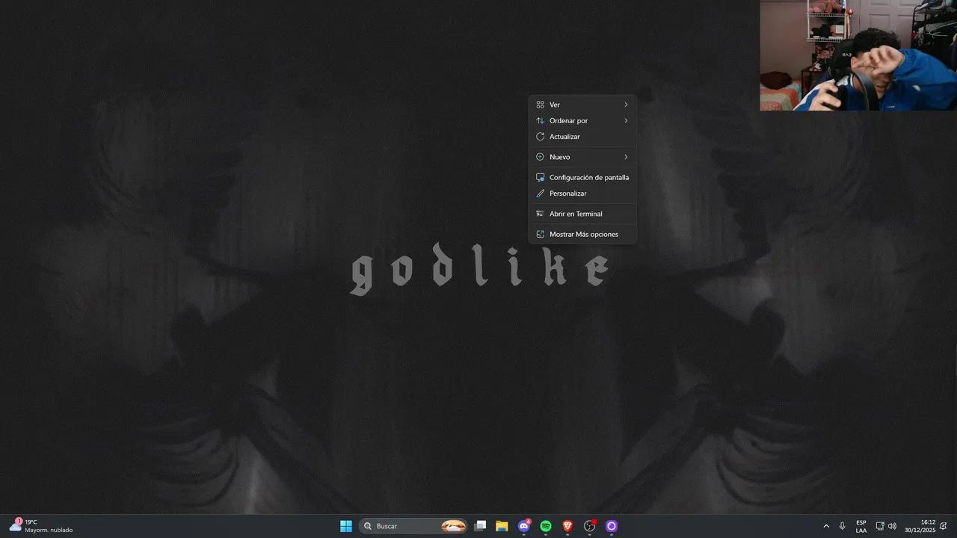
Task: Show hidden icons in the system tray
Action: [826, 526]
